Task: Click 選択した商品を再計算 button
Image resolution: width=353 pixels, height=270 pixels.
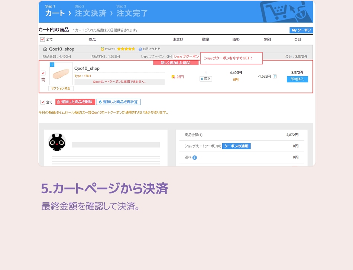Action: (x=118, y=102)
